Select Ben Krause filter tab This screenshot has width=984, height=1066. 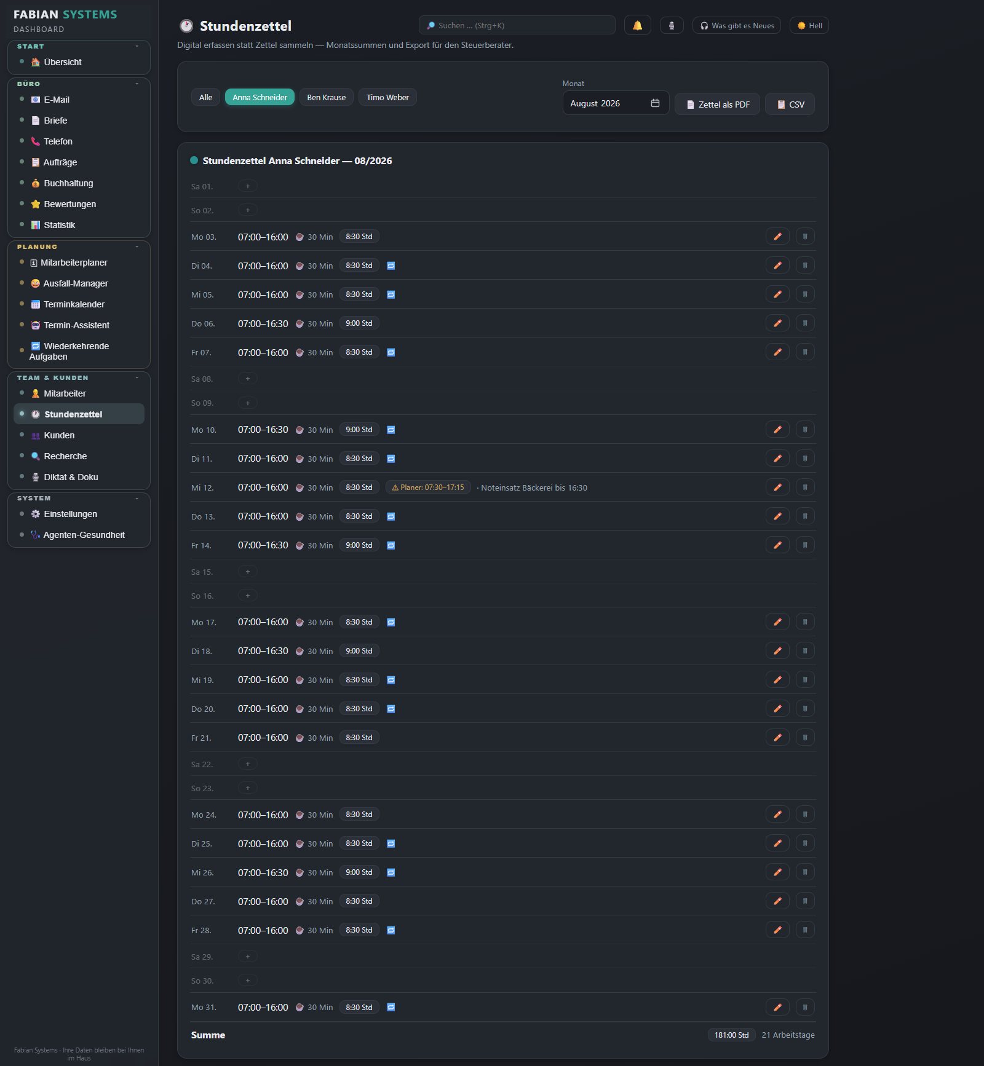pos(326,97)
